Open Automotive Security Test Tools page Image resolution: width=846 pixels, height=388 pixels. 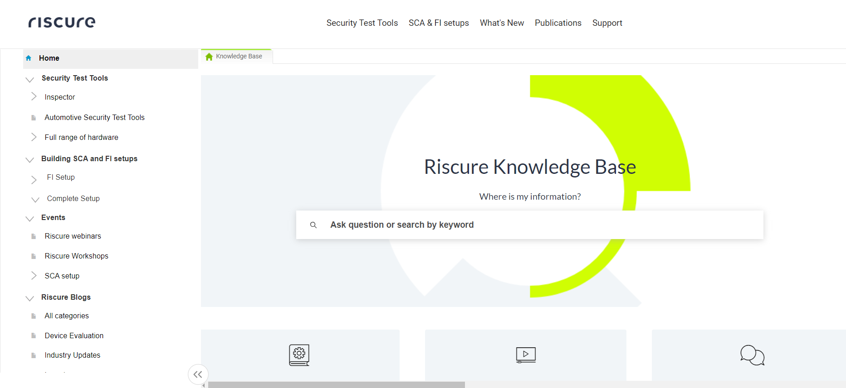pyautogui.click(x=95, y=118)
